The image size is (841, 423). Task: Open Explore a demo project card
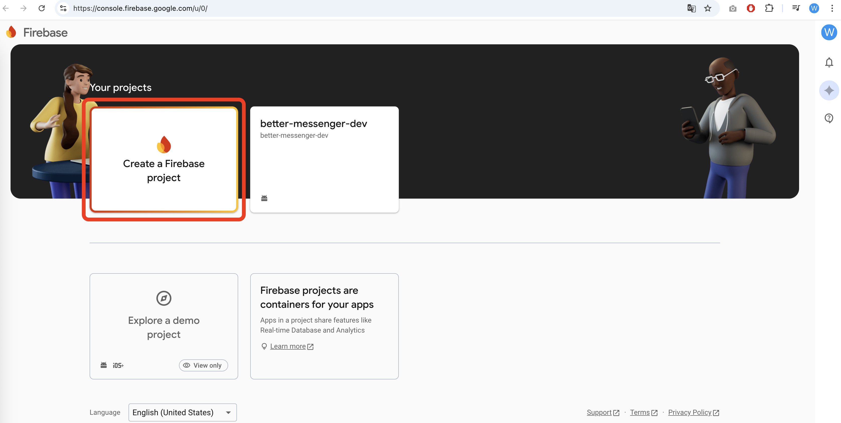click(x=164, y=326)
